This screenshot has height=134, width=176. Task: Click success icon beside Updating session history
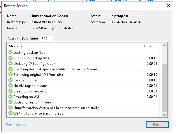(10, 102)
